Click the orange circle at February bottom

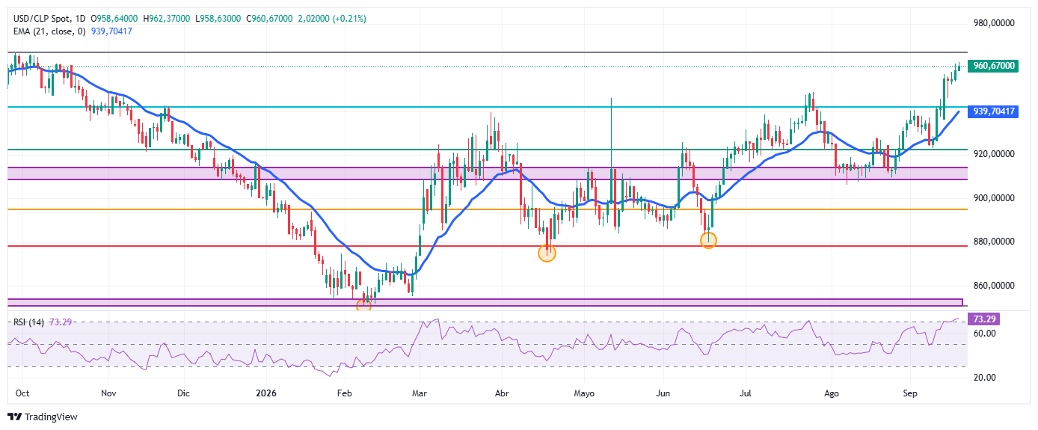(x=364, y=305)
